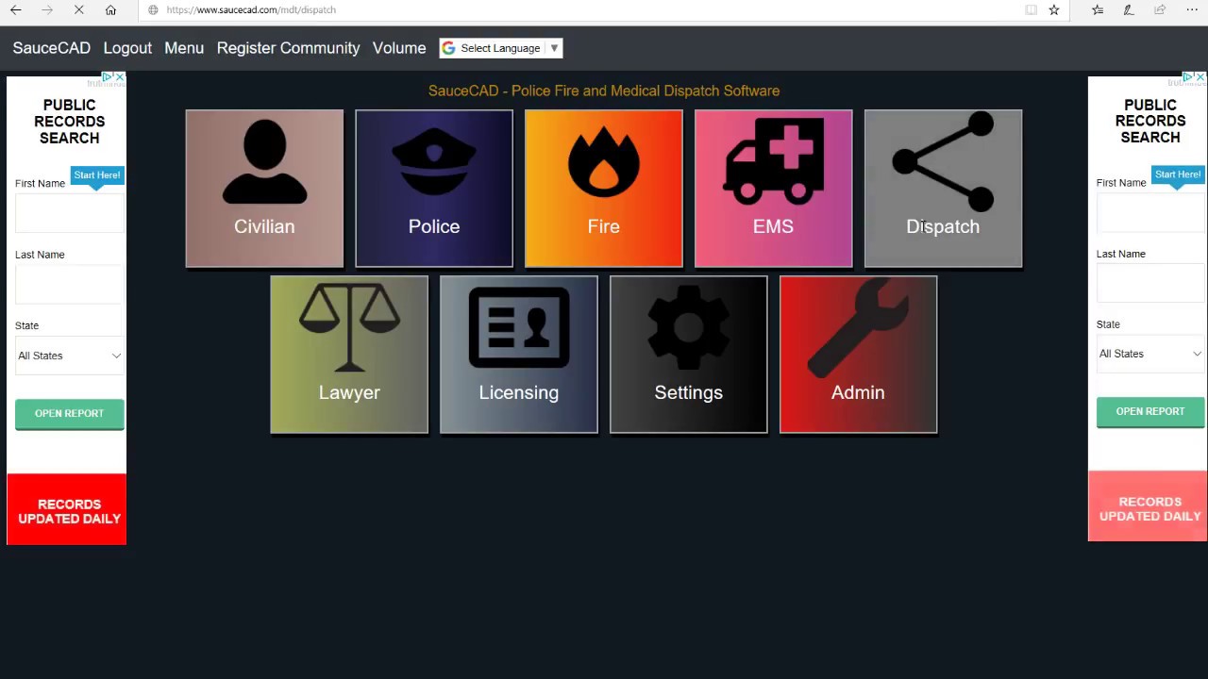The width and height of the screenshot is (1208, 679).
Task: Click the browser share icon
Action: pyautogui.click(x=1160, y=9)
